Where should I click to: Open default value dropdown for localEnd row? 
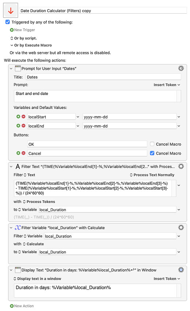179,126
